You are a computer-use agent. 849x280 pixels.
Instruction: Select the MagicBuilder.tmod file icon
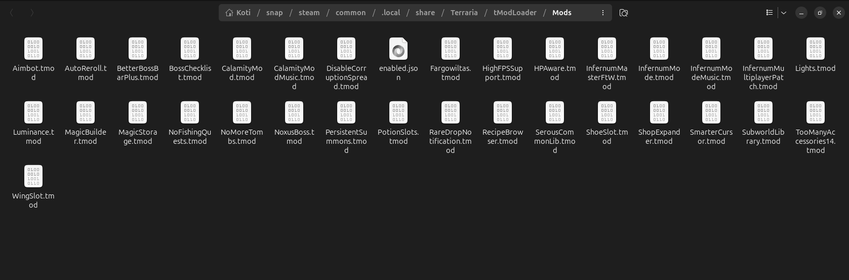[86, 112]
